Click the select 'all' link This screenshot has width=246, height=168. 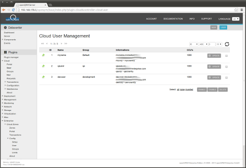(x=178, y=89)
